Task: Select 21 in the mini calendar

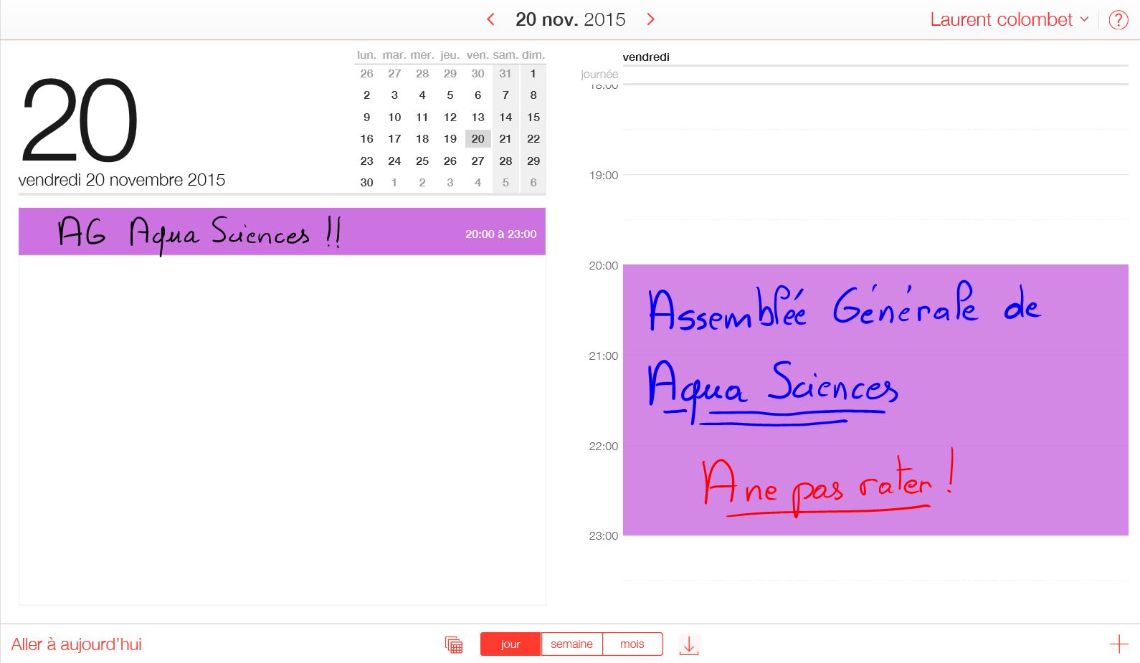Action: (505, 139)
